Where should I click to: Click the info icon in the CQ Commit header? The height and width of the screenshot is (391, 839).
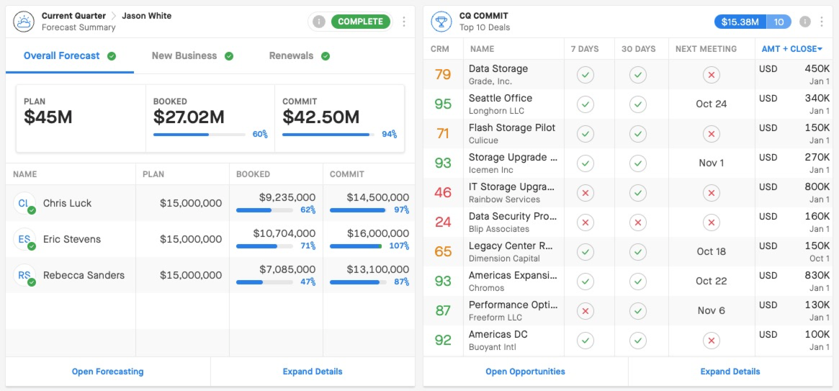click(804, 22)
